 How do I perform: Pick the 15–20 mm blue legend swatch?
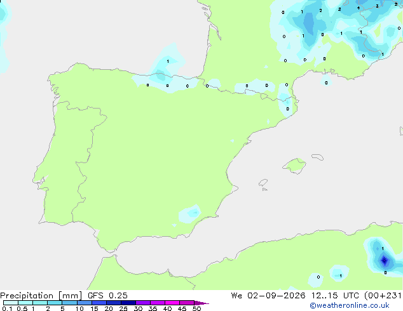point(99,303)
